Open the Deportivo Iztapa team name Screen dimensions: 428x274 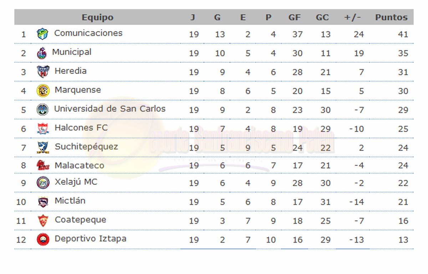(x=90, y=239)
